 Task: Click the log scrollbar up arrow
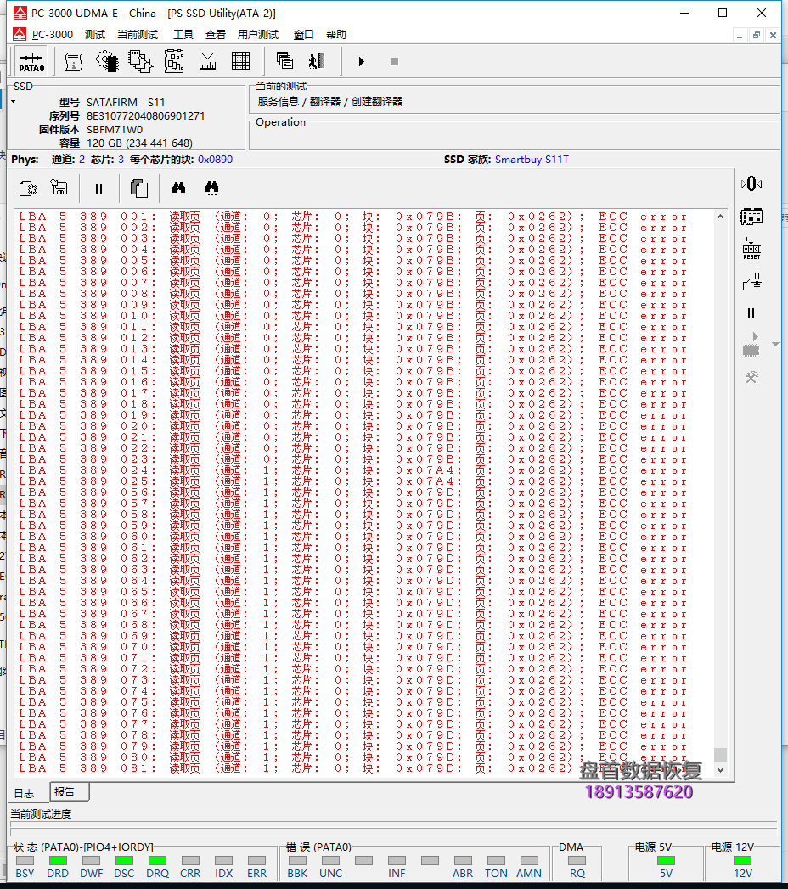coord(720,217)
